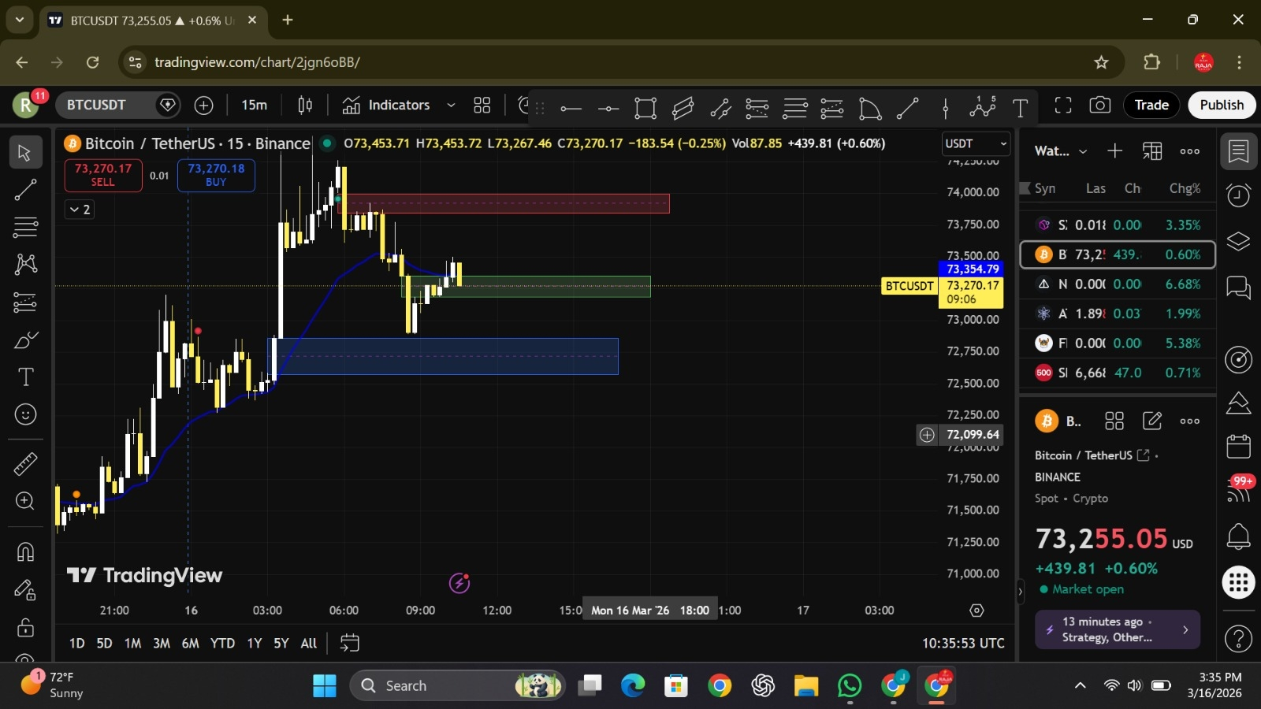Toggle magnet mode
This screenshot has width=1261, height=709.
[25, 551]
